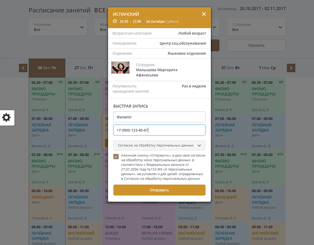Close the Испанский class popup
This screenshot has width=314, height=245.
pos(204,14)
